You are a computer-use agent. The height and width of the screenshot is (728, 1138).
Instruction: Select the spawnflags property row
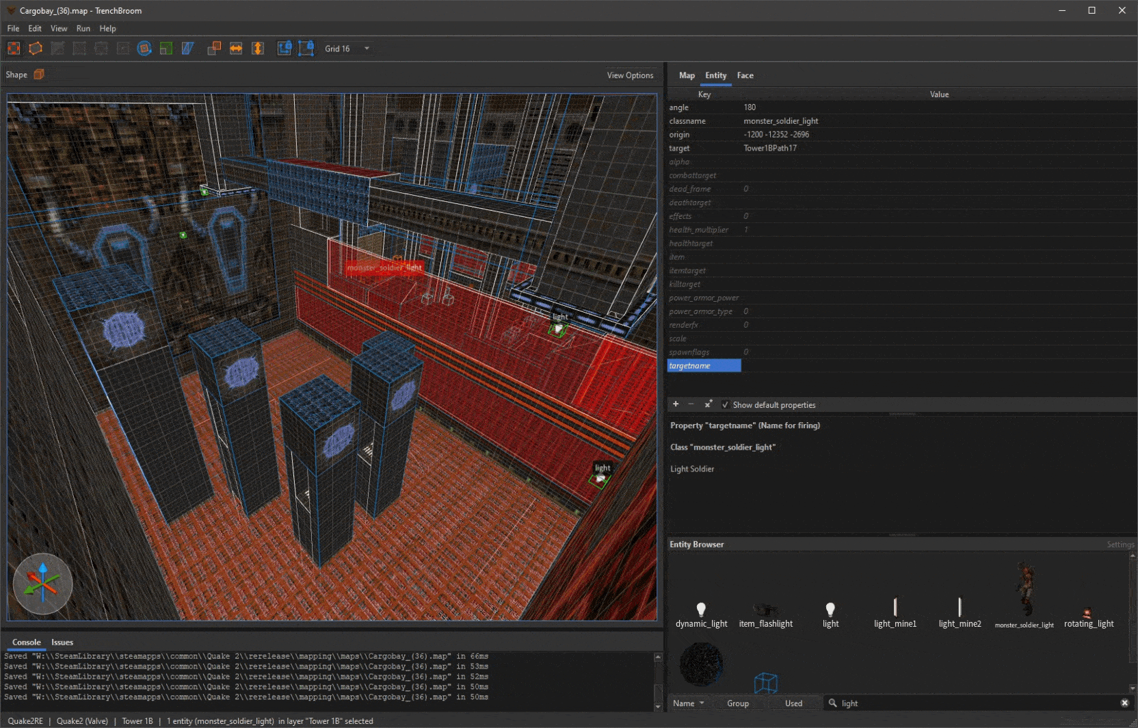pos(902,352)
